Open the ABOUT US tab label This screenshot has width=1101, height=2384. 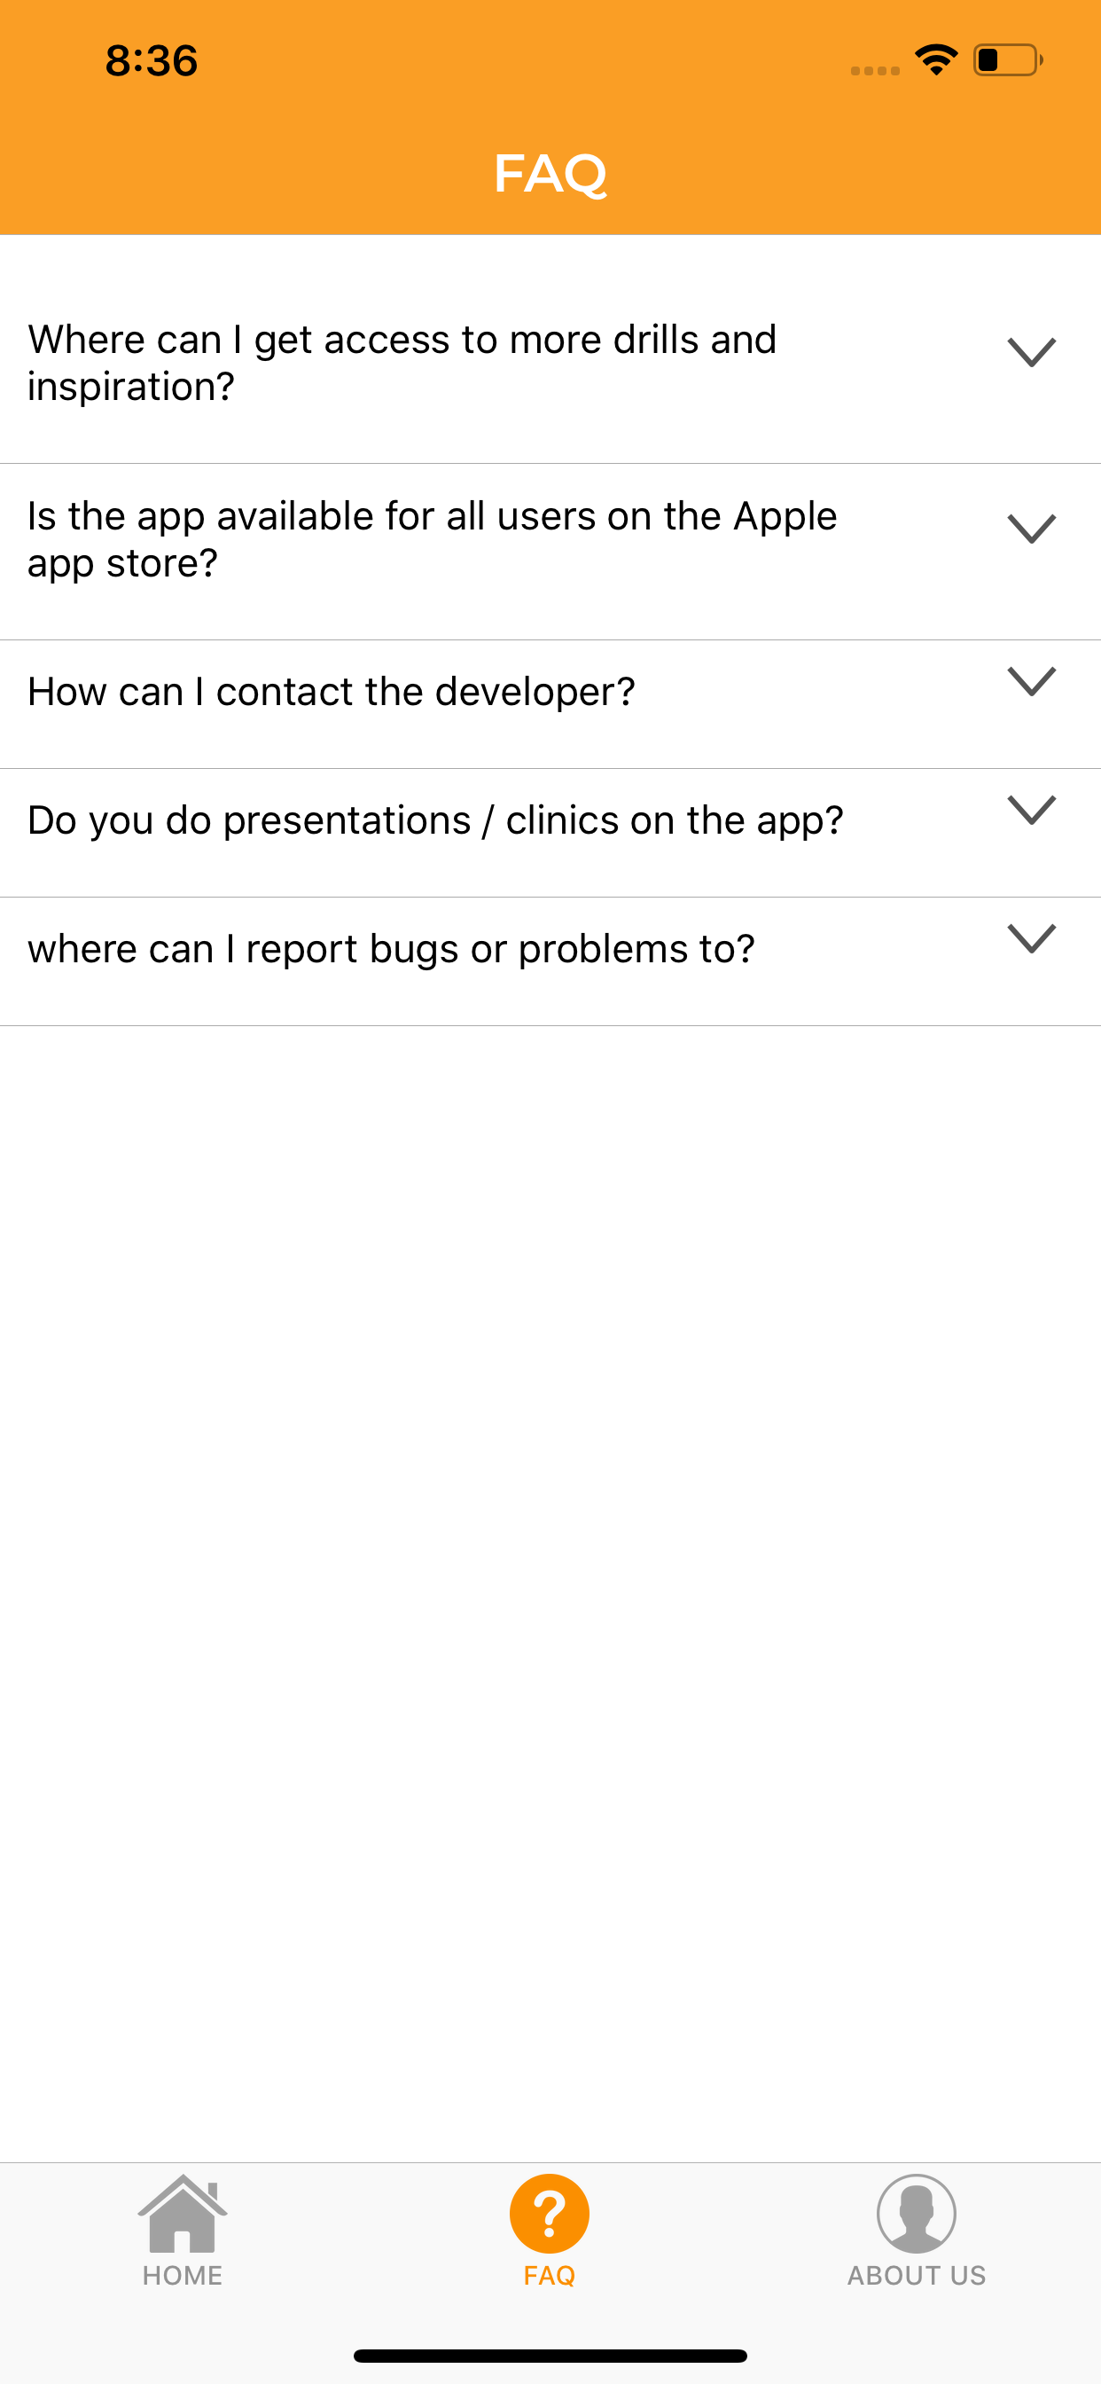point(916,2276)
